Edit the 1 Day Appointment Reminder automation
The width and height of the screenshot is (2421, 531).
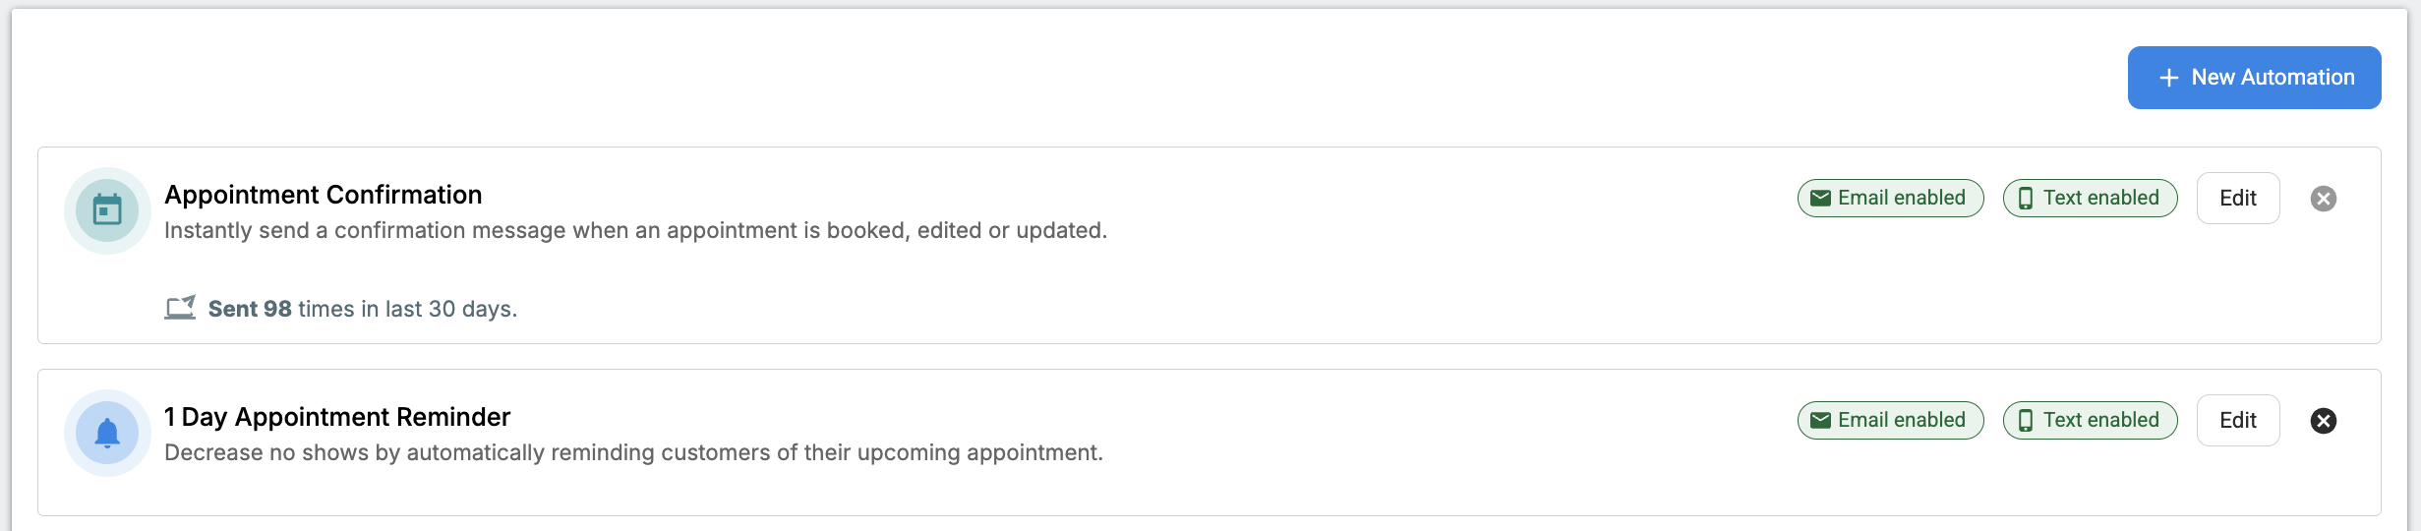(2238, 420)
